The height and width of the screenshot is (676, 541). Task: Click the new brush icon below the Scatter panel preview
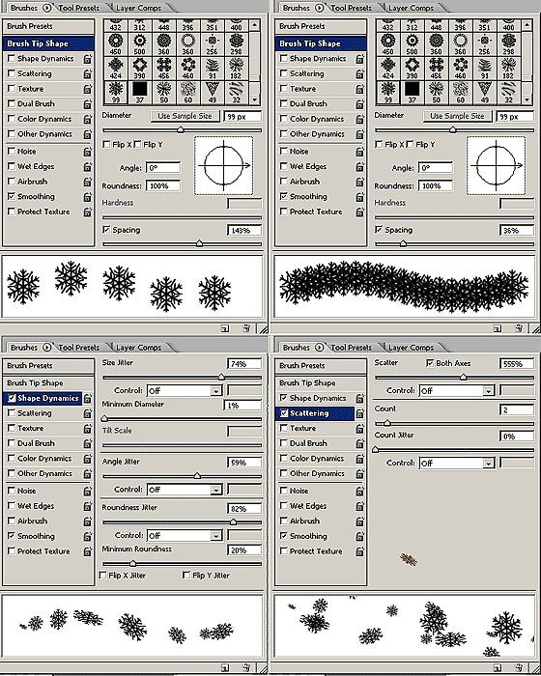click(497, 667)
